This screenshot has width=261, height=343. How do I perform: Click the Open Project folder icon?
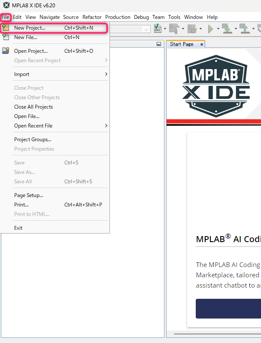pos(6,51)
